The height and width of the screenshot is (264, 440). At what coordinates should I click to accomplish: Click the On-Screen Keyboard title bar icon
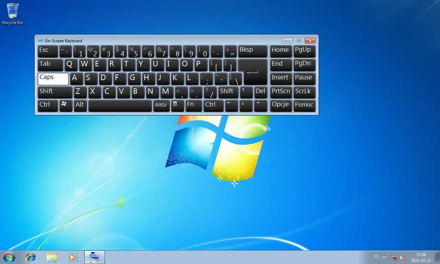tap(41, 41)
